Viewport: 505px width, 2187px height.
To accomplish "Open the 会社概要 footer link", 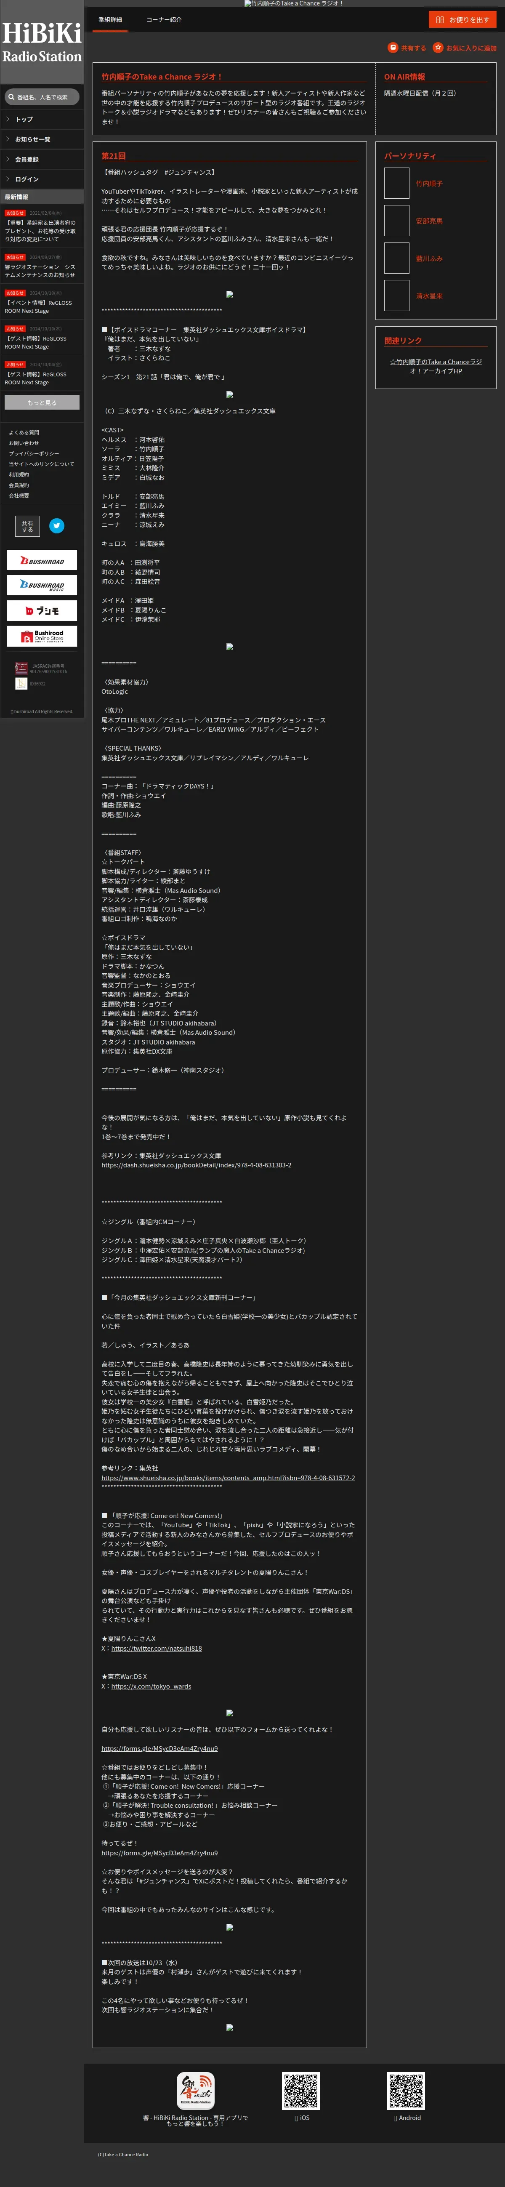I will 19,496.
